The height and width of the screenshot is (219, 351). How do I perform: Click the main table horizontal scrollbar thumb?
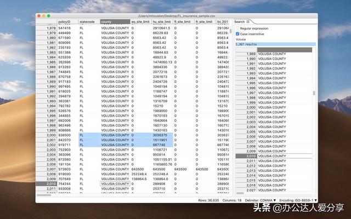click(44, 195)
